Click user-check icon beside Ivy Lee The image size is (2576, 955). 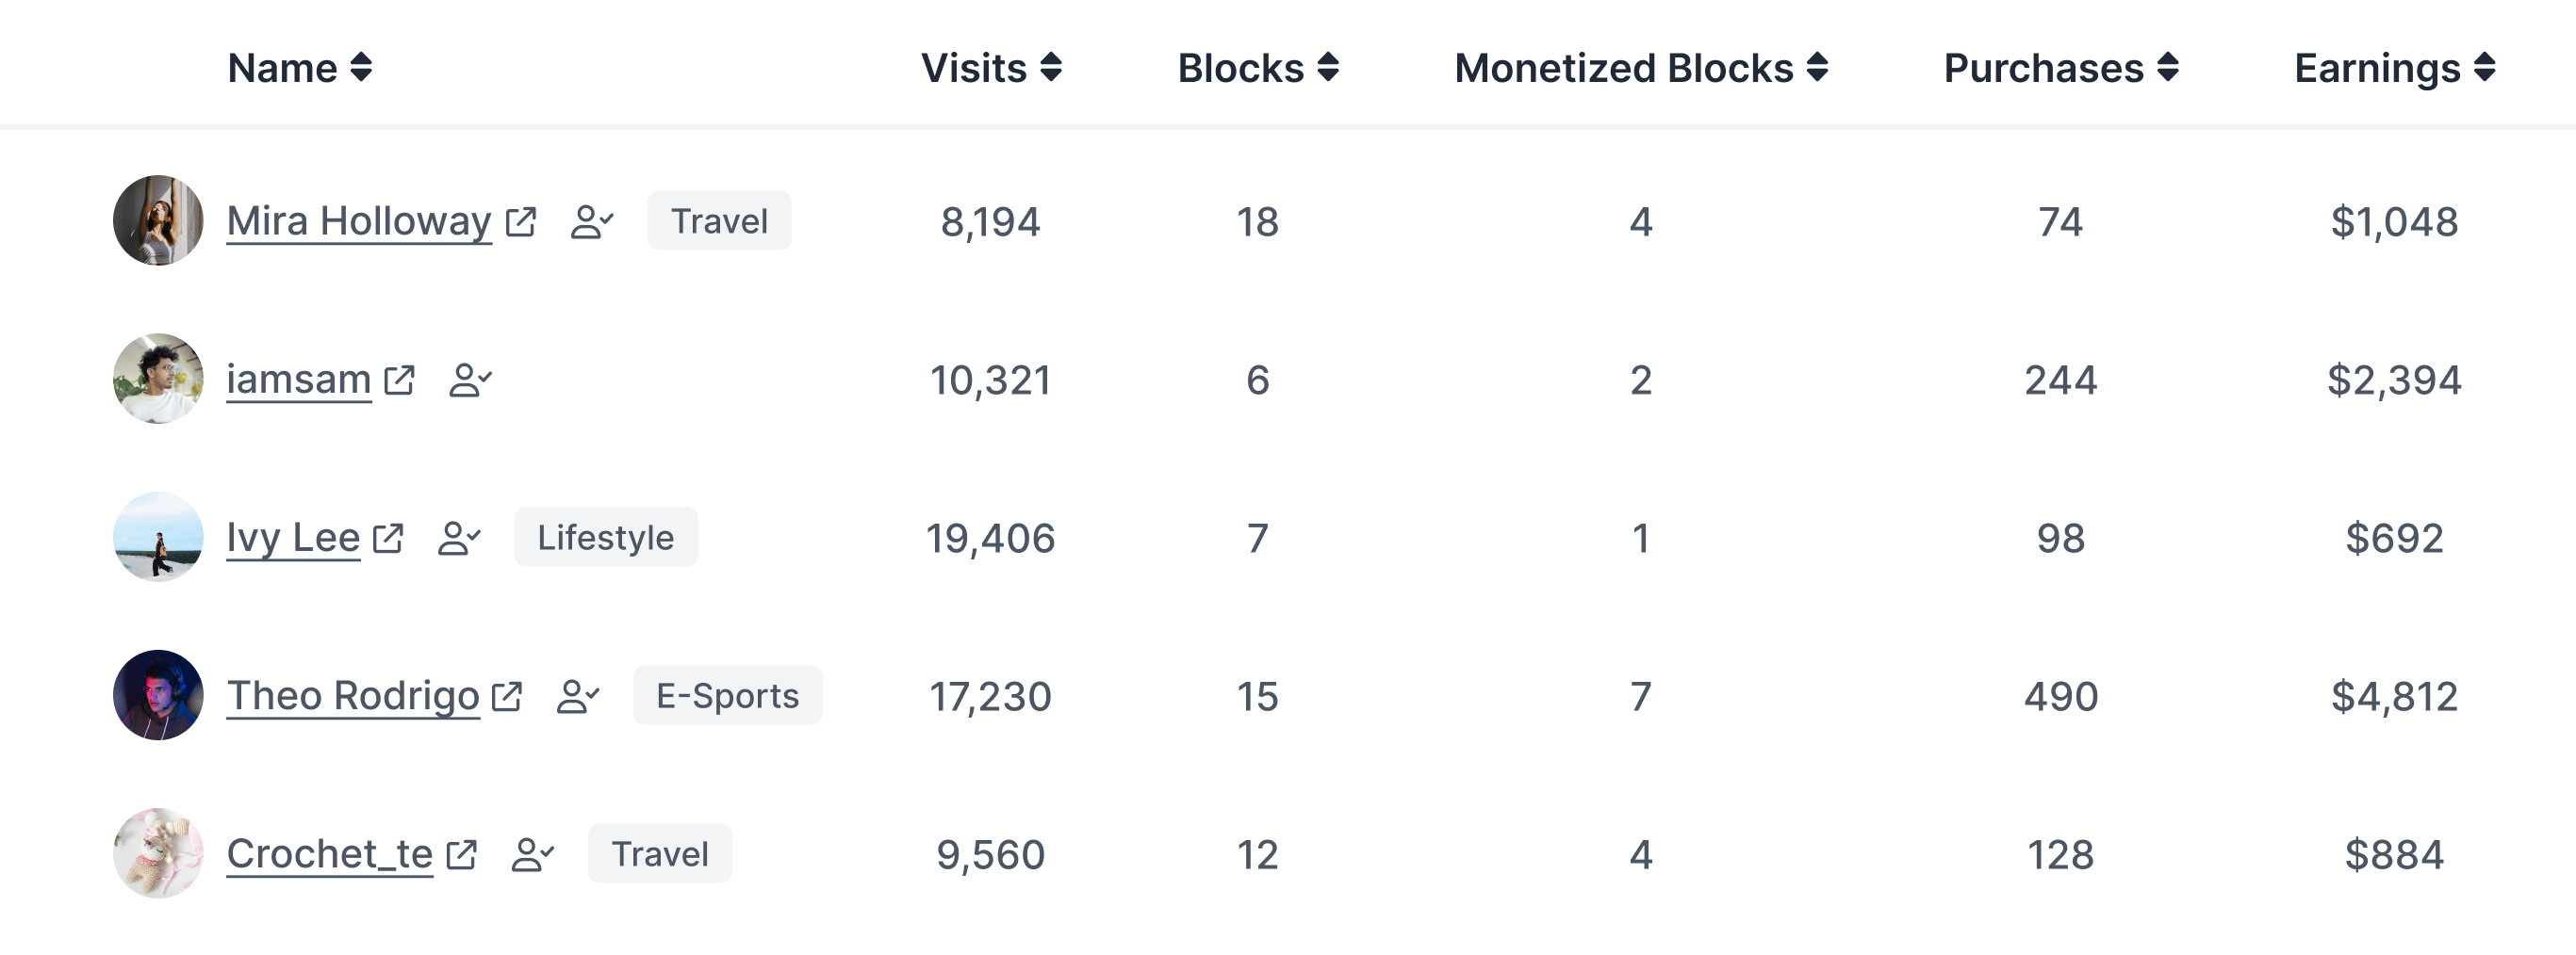pos(459,539)
